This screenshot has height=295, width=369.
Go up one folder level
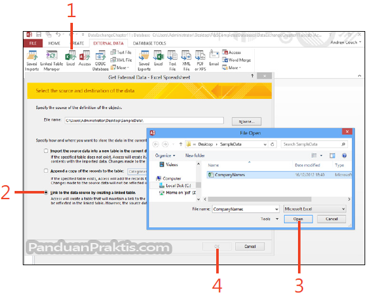[181, 144]
